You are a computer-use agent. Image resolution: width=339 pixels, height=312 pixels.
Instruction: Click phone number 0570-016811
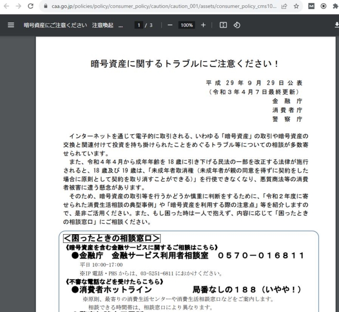[261, 256]
